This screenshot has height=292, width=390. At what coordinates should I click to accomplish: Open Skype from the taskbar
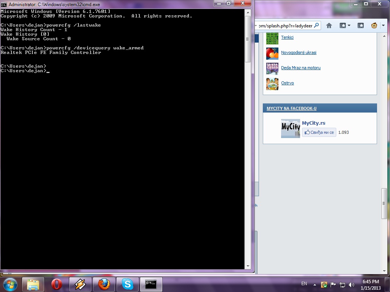click(127, 284)
